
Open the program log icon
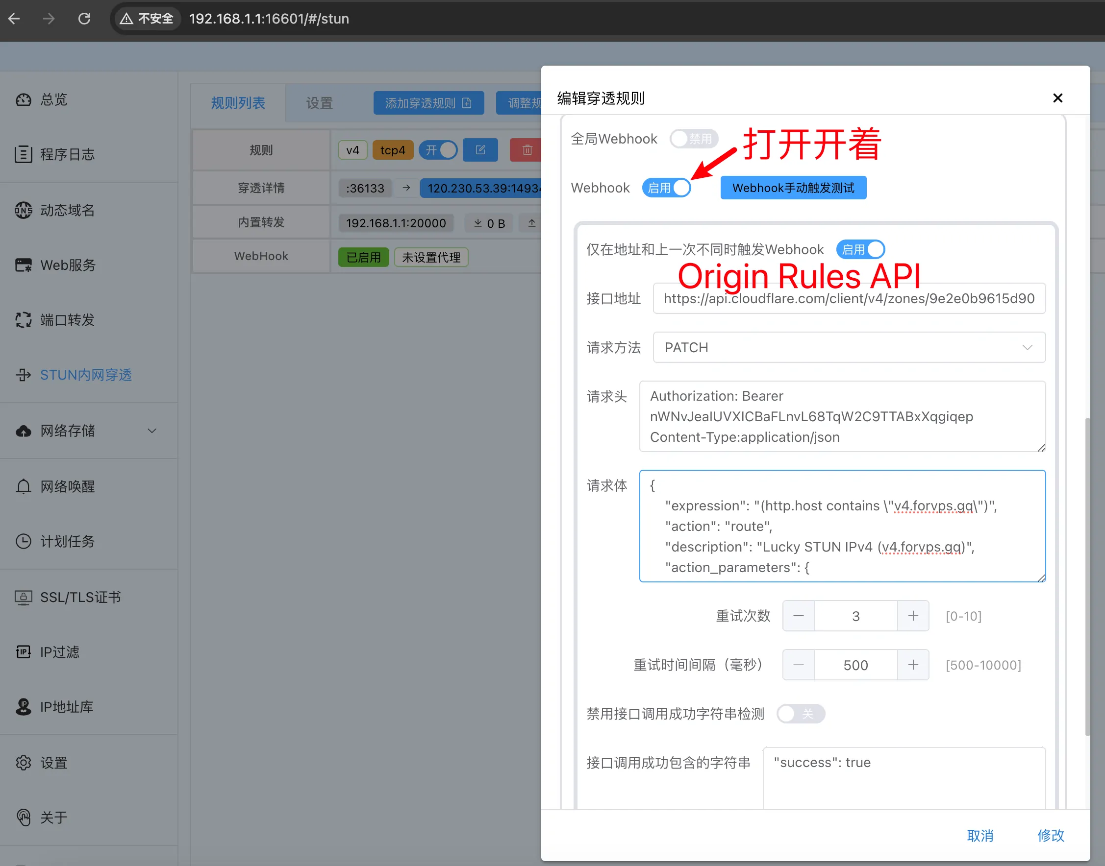[x=24, y=155]
